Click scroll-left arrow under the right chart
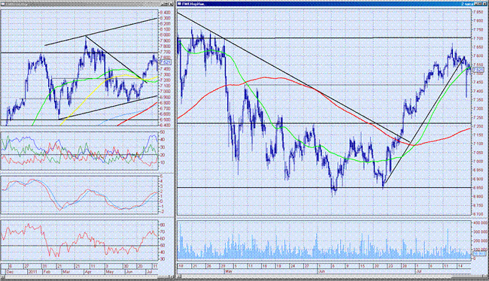 [x=179, y=276]
